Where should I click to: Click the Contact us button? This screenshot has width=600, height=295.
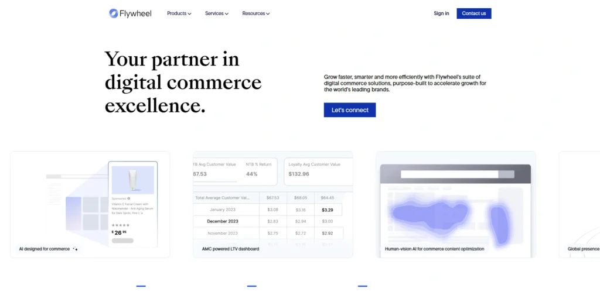tap(473, 13)
